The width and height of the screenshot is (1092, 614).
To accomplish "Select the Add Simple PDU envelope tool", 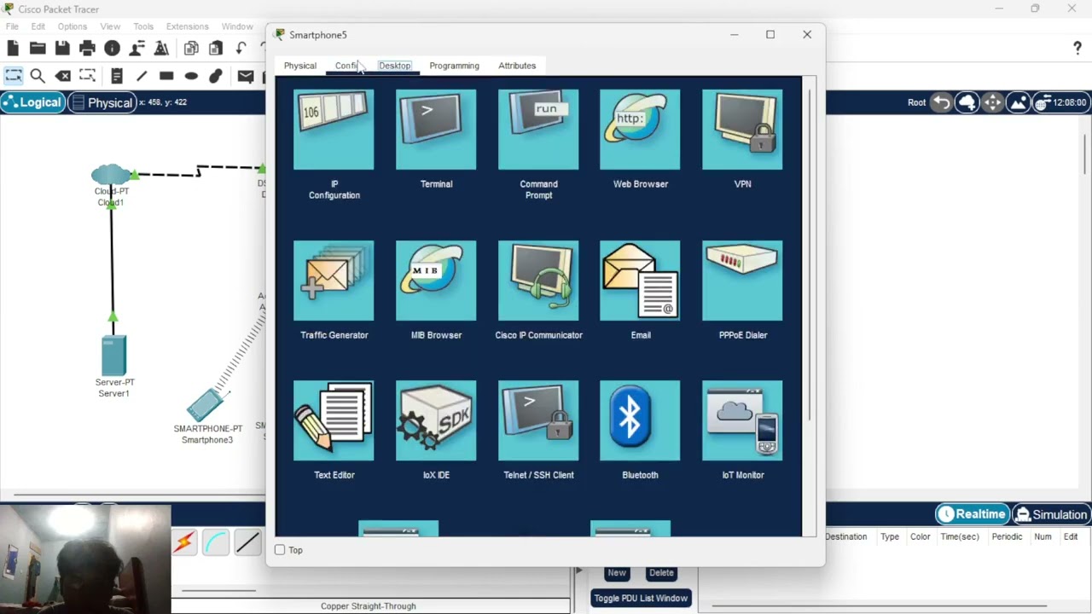I will coord(246,76).
